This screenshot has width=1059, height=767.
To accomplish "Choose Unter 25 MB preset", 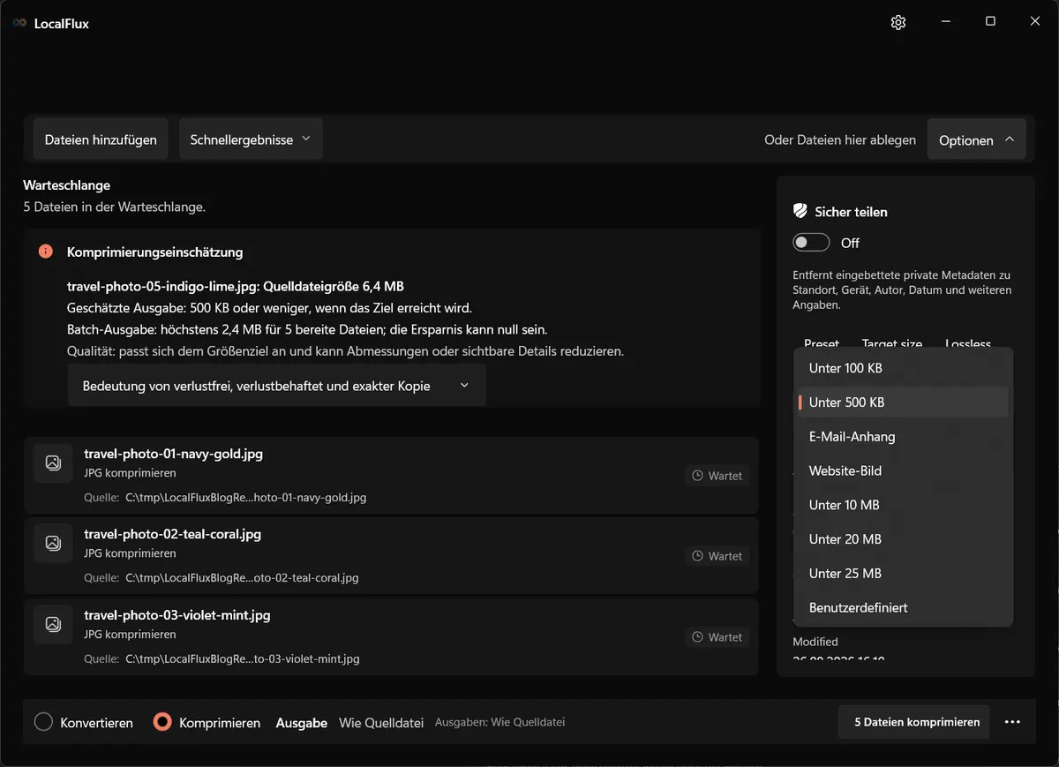I will [x=903, y=574].
